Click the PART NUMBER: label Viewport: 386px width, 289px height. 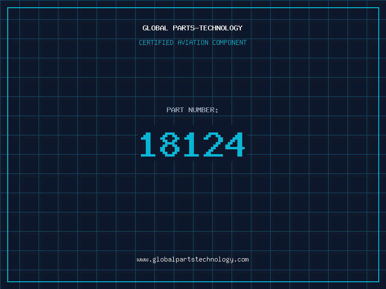click(x=193, y=110)
